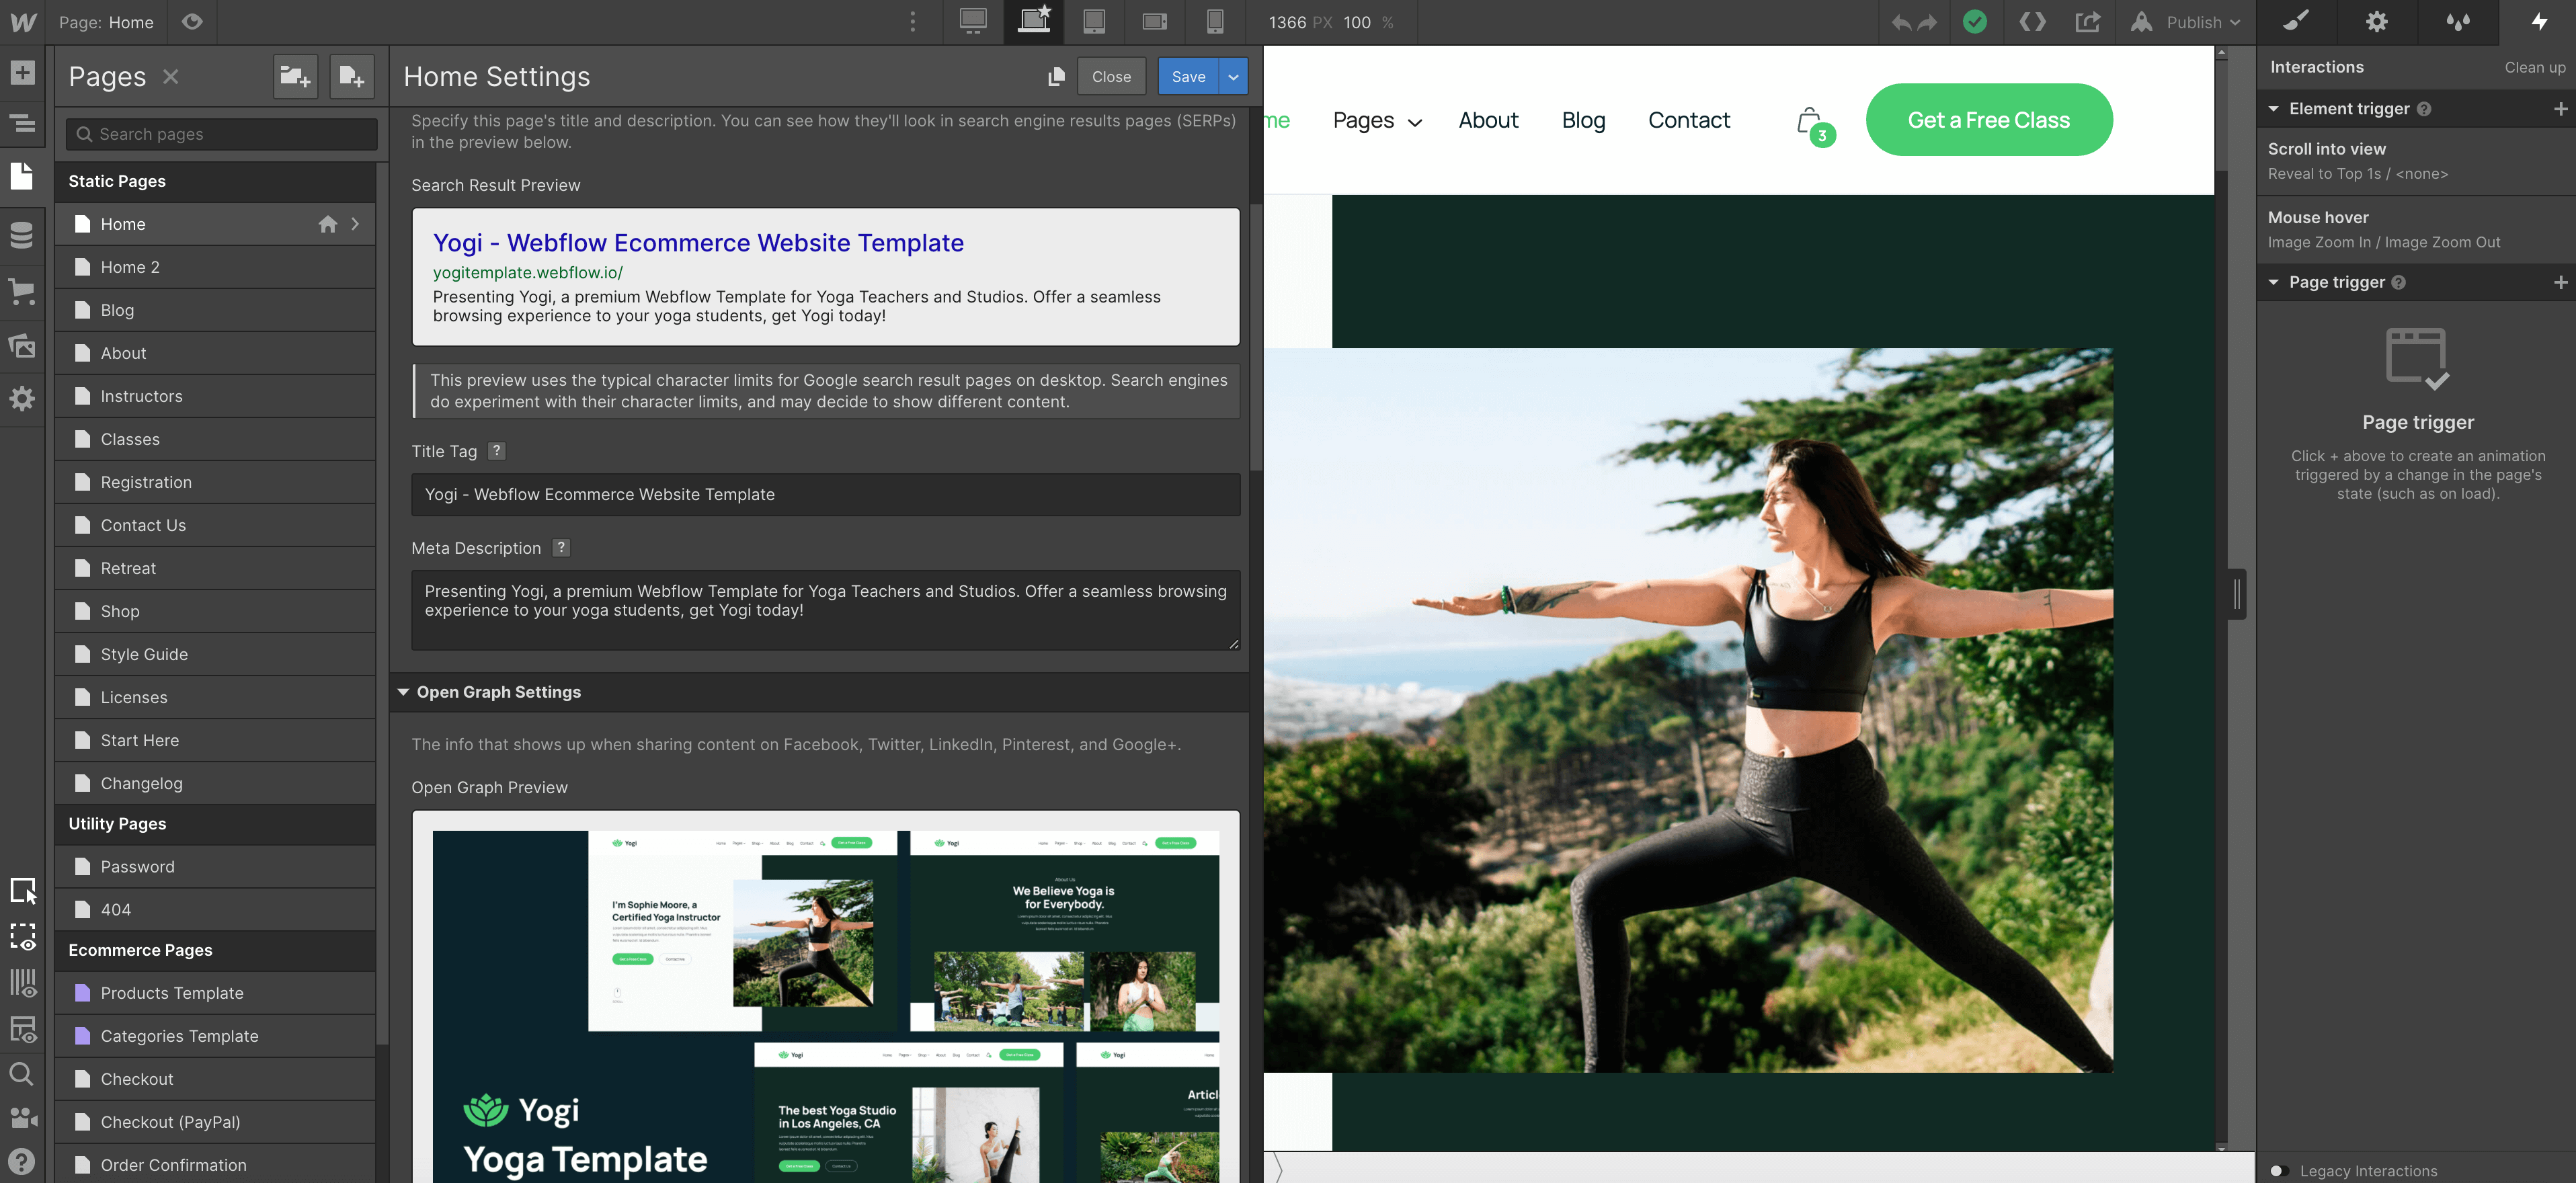This screenshot has height=1183, width=2576.
Task: Open the Ecommerce cart panel
Action: pyautogui.click(x=22, y=291)
